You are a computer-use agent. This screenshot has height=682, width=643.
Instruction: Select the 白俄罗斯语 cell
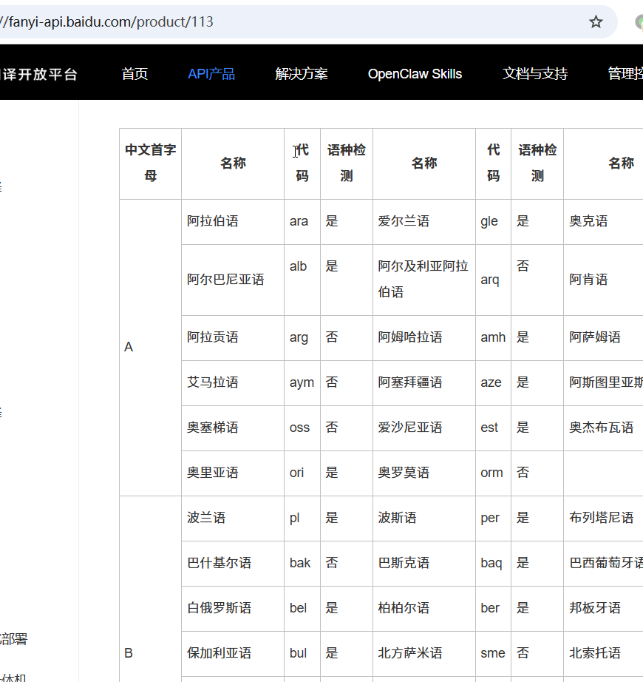[233, 609]
